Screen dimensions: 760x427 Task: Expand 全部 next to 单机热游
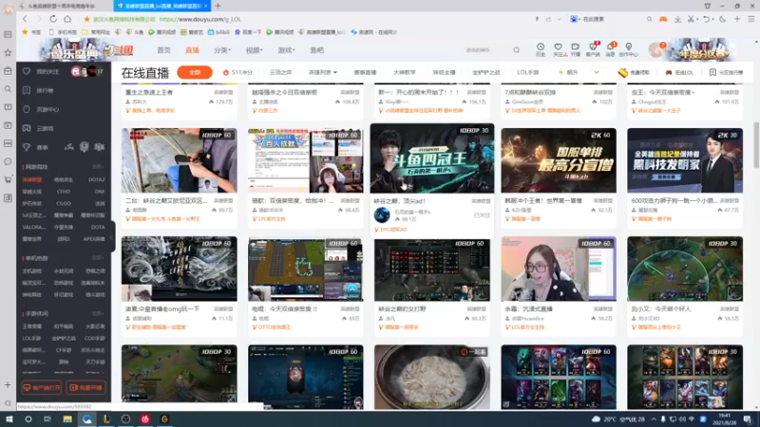point(98,258)
